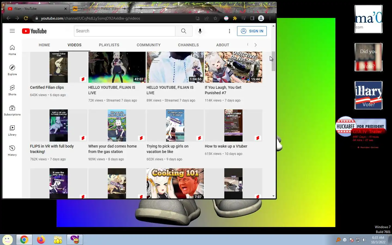The image size is (392, 245).
Task: Switch to the ABOUT channel tab
Action: pyautogui.click(x=223, y=45)
